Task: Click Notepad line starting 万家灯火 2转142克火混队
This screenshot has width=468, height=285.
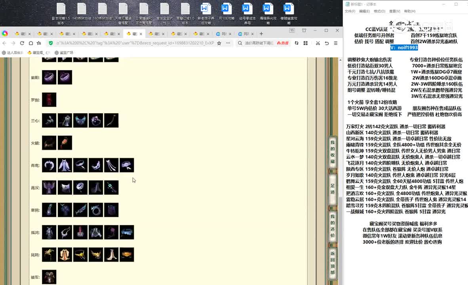Action: point(396,127)
